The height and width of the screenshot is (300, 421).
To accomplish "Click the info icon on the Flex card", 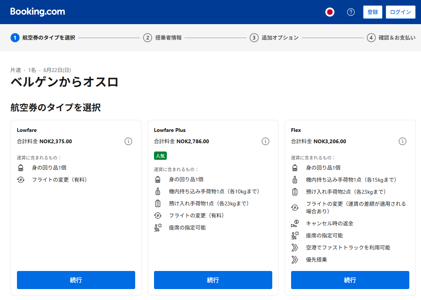I will pos(403,141).
